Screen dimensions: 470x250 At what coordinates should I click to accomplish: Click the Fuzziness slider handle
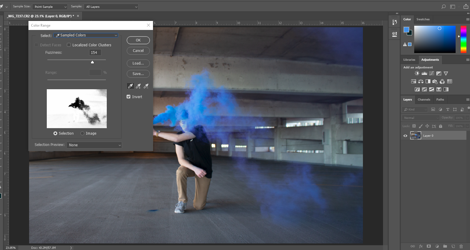pyautogui.click(x=92, y=62)
